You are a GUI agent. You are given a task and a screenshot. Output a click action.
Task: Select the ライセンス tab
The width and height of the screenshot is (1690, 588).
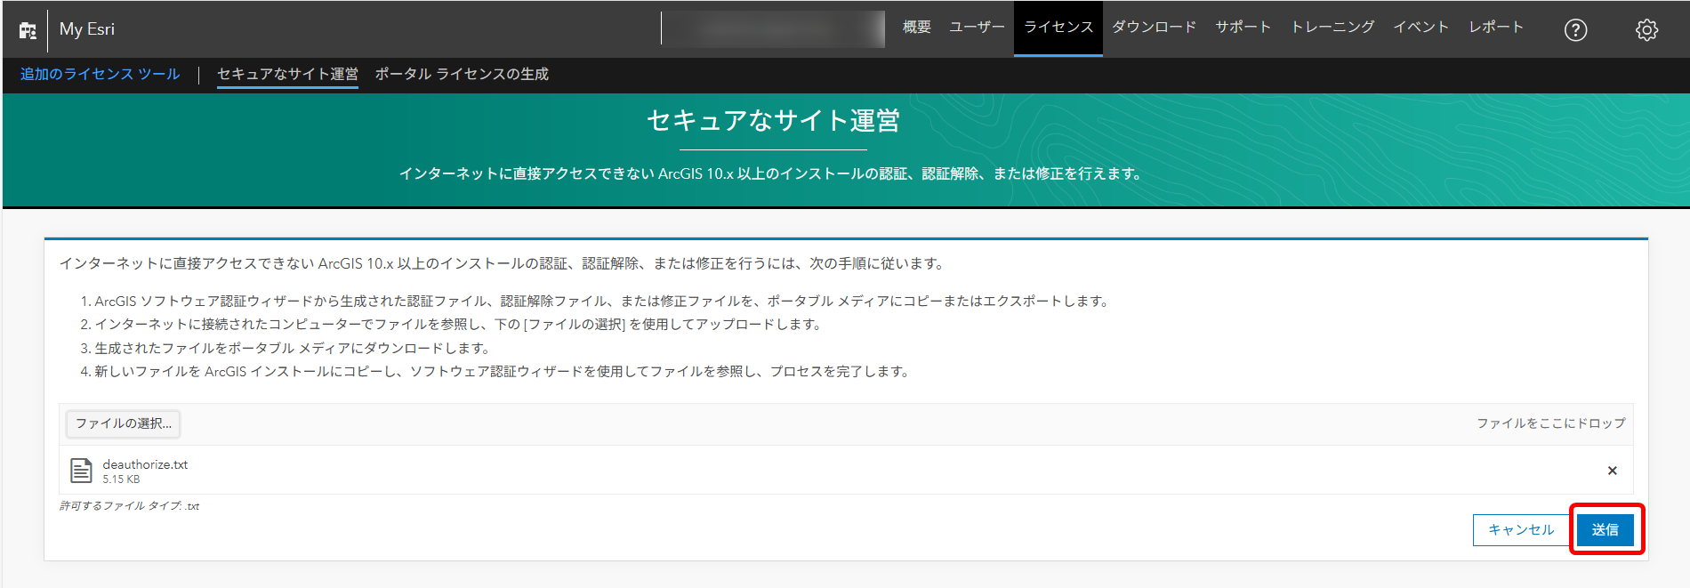1058,28
